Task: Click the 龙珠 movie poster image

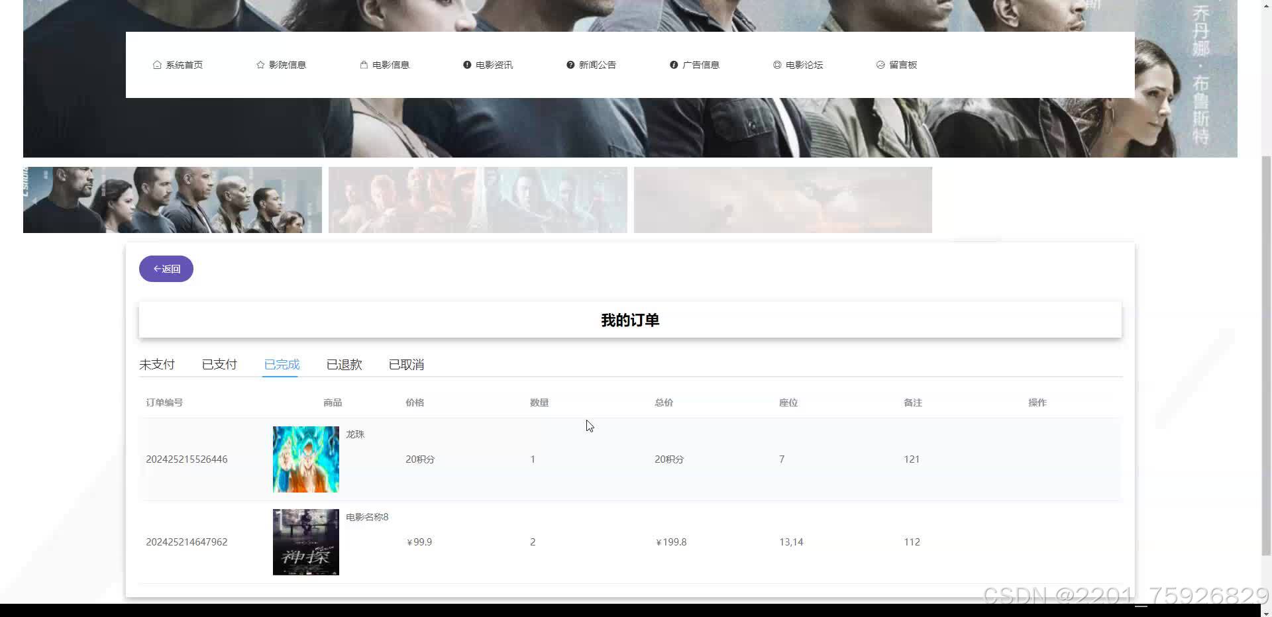Action: 306,459
